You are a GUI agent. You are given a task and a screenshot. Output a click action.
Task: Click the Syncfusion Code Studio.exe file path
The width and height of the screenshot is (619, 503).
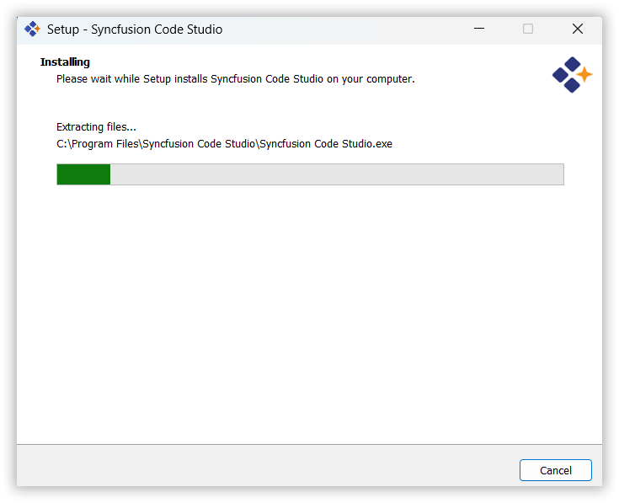pyautogui.click(x=224, y=144)
